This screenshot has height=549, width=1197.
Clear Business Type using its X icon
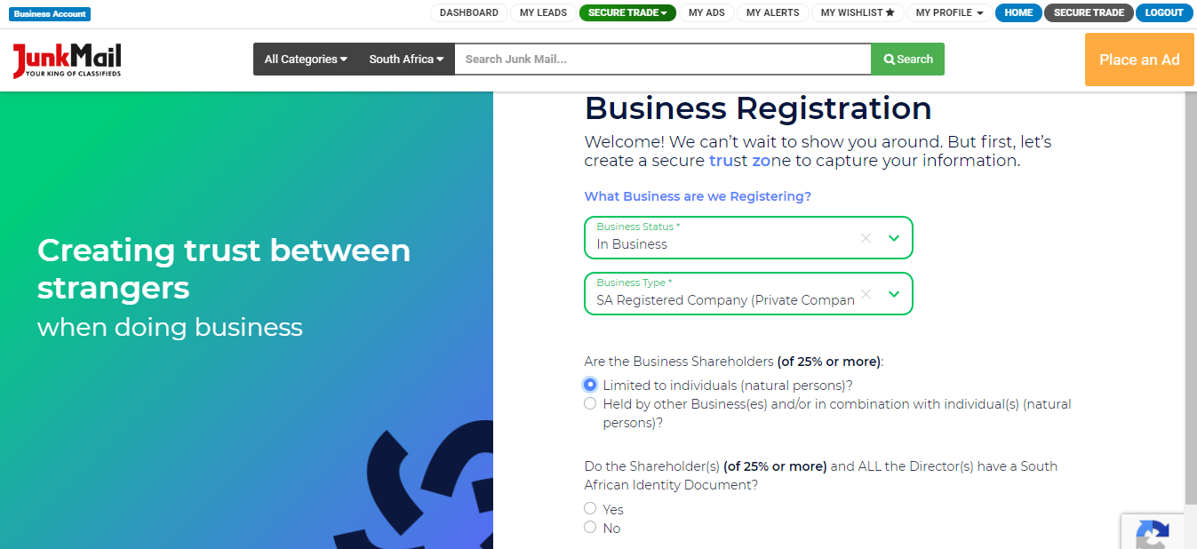(x=865, y=293)
